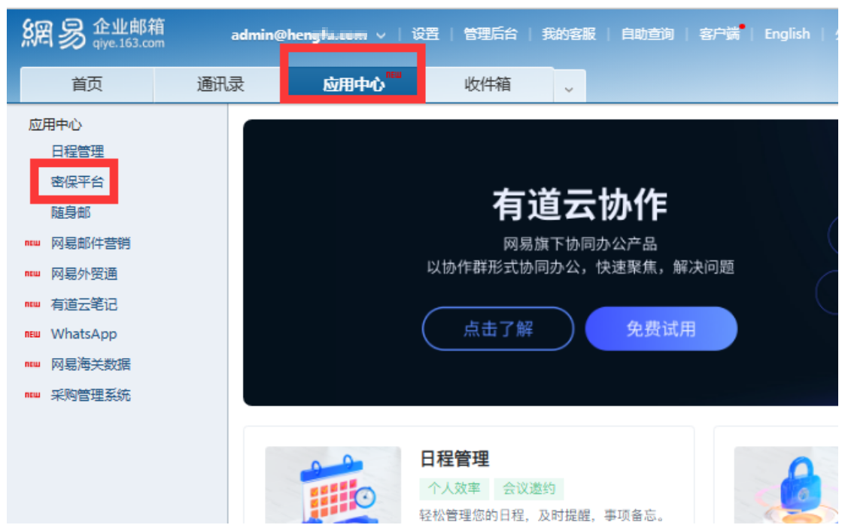This screenshot has height=525, width=845.
Task: Open 密保平台 security platform
Action: click(78, 182)
